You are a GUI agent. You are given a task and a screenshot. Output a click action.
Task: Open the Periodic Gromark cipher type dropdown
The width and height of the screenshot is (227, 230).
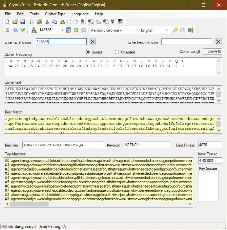pyautogui.click(x=137, y=30)
